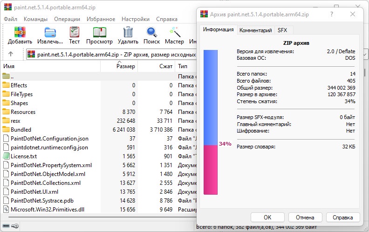
Task: Go up one level with arrow icon
Action: click(11, 54)
